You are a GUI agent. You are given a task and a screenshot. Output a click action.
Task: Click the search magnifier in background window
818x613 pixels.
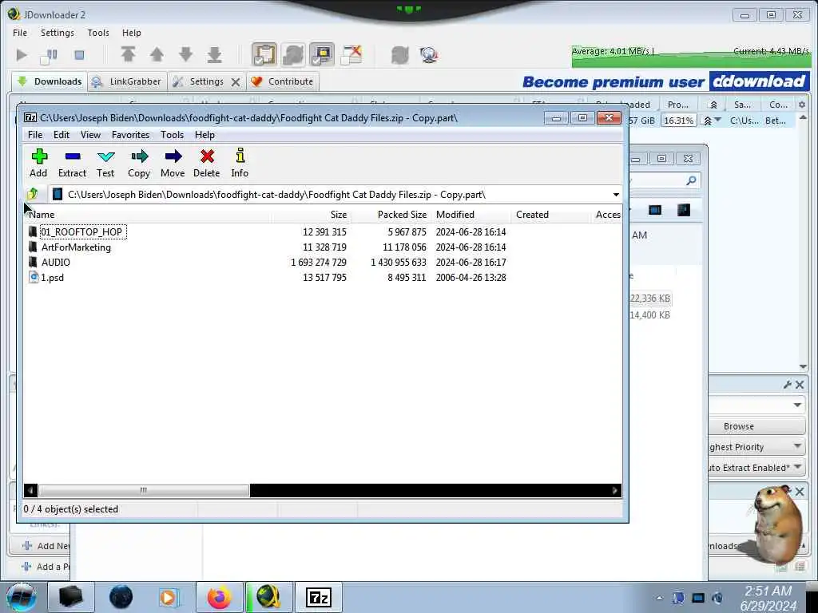691,180
